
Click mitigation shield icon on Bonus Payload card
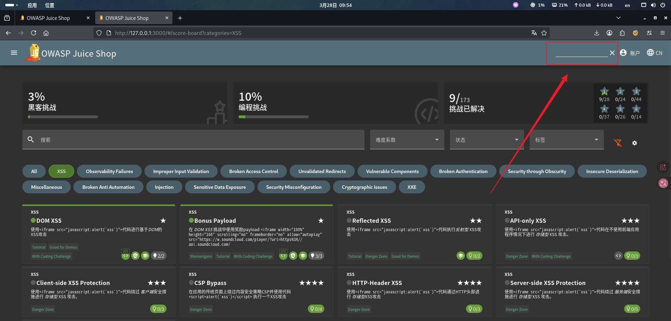pos(293,256)
